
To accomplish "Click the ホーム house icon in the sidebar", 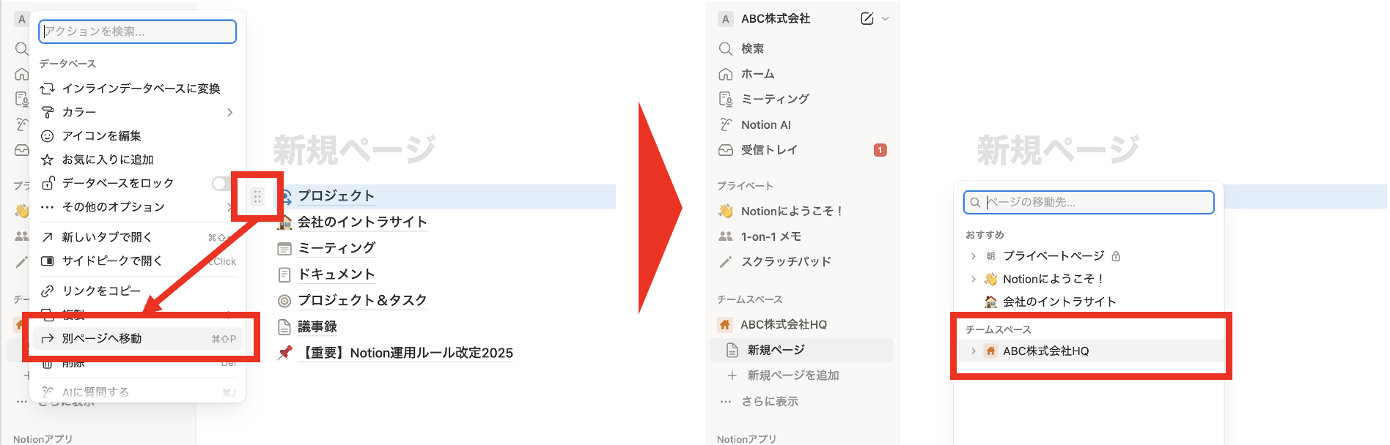I will (726, 74).
